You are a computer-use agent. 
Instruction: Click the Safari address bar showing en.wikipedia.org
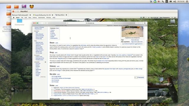tap(90, 23)
